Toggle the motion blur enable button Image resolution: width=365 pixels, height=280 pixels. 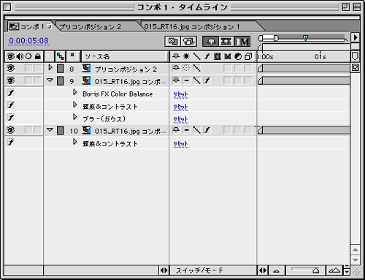tap(242, 42)
